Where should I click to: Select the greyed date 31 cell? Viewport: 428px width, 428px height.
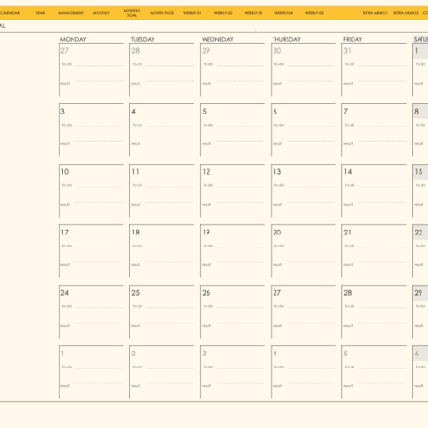pos(347,51)
